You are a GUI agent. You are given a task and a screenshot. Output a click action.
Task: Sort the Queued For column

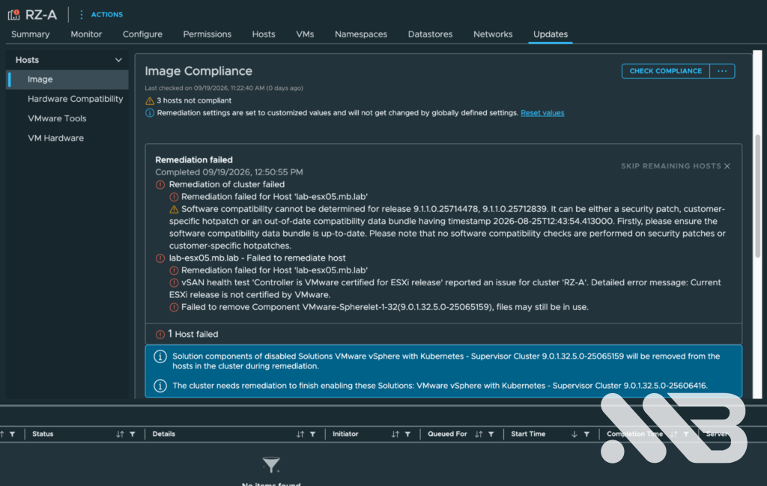coord(479,434)
